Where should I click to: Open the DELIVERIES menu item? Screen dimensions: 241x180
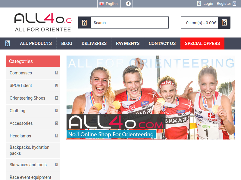coord(94,43)
